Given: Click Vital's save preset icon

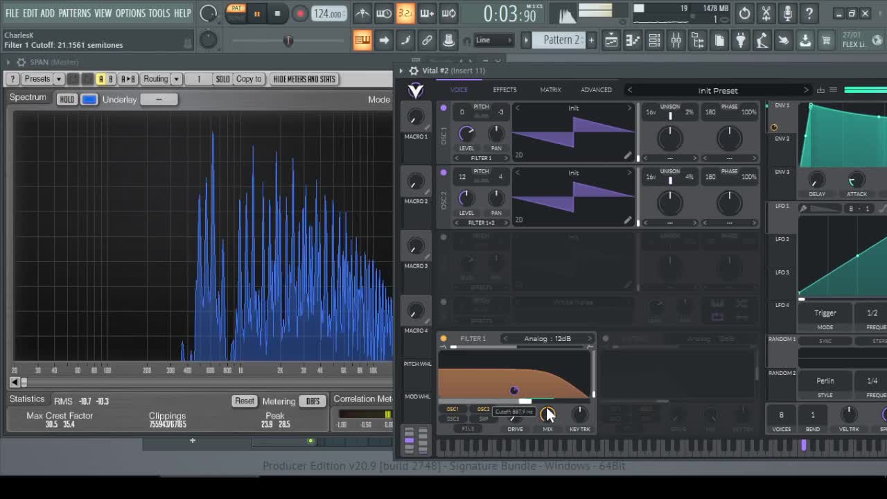Looking at the screenshot, I should click(821, 90).
